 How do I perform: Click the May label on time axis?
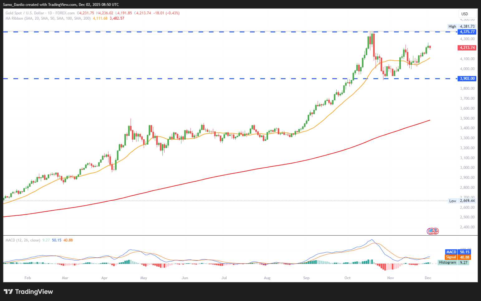(144, 278)
